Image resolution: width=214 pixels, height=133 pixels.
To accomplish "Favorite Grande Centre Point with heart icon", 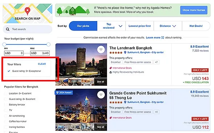I will click(x=101, y=94).
